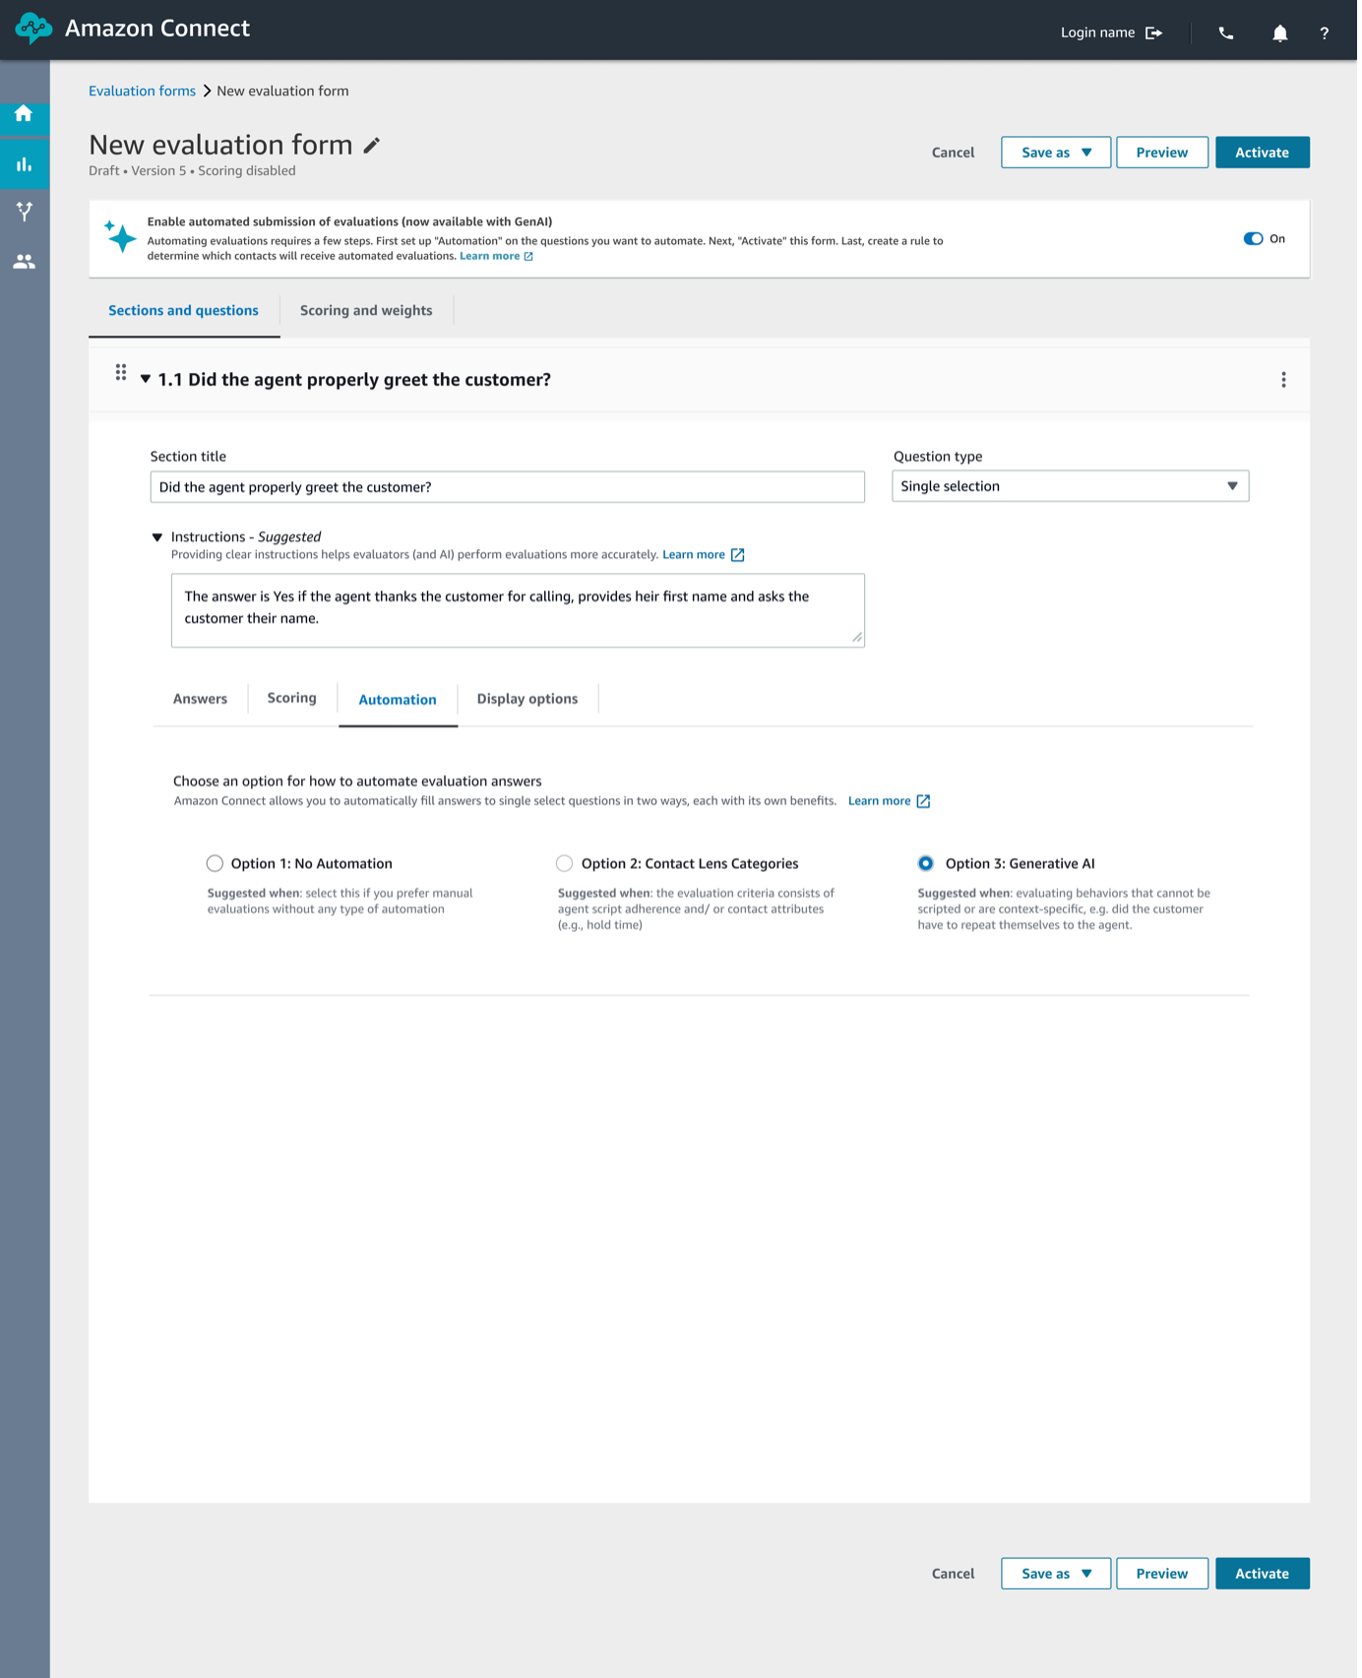Open the routing flows sidebar icon

pos(25,212)
